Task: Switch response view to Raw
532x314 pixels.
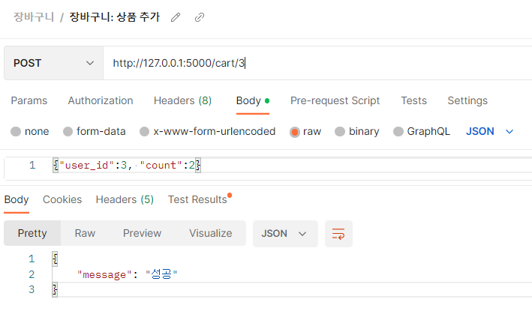Action: click(x=85, y=233)
